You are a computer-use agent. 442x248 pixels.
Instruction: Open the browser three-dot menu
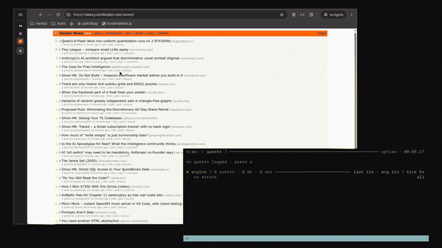point(352,15)
